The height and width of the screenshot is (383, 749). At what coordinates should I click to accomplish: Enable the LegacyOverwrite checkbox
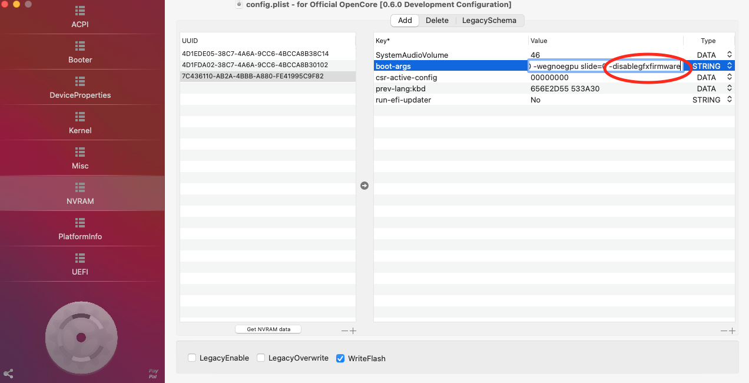point(261,358)
